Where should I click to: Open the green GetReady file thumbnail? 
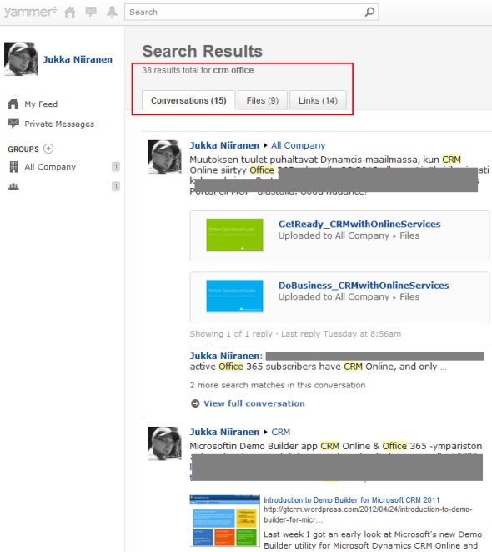click(x=235, y=235)
